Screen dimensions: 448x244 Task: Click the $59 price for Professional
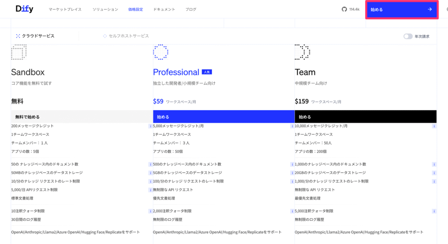tap(158, 101)
